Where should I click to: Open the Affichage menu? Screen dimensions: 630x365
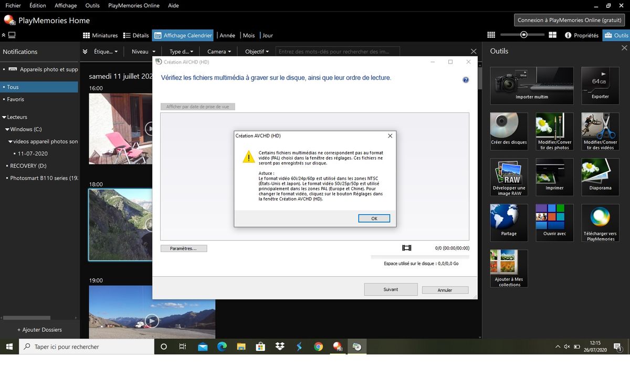pos(66,5)
